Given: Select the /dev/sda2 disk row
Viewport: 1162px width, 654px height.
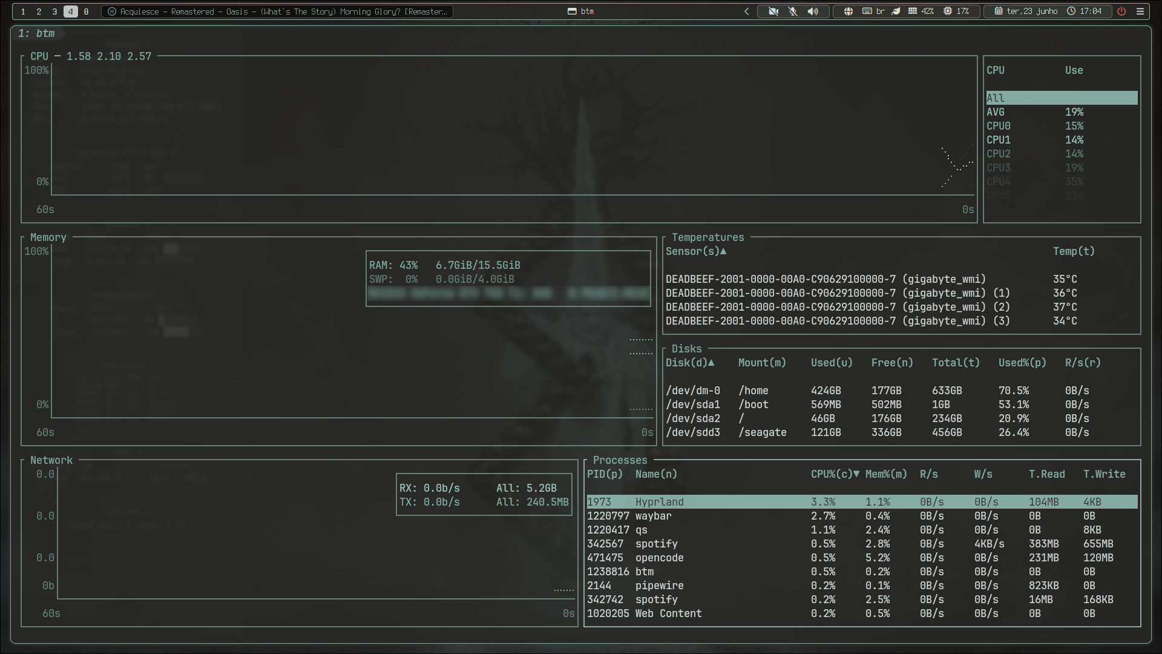Looking at the screenshot, I should click(901, 418).
